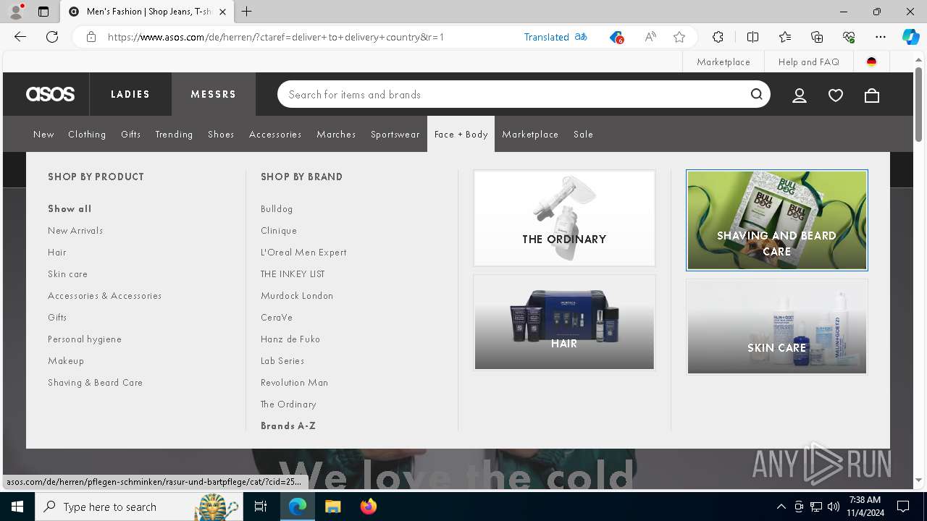
Task: Close the Men's Fashion tab
Action: pyautogui.click(x=222, y=12)
